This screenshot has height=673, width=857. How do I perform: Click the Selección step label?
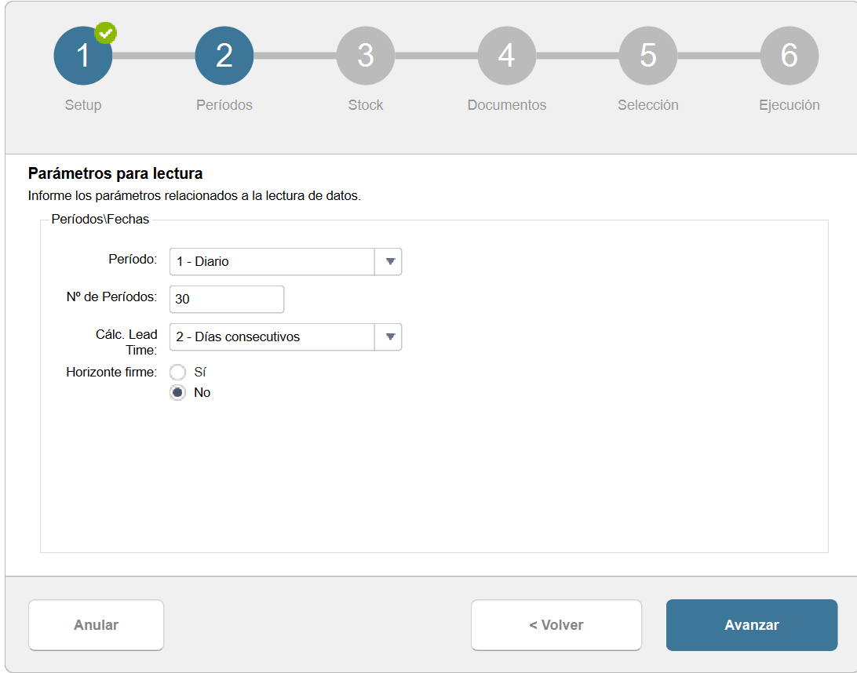click(x=648, y=105)
